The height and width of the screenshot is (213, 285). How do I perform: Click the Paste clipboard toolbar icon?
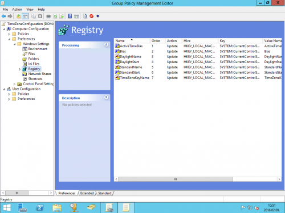click(40, 16)
